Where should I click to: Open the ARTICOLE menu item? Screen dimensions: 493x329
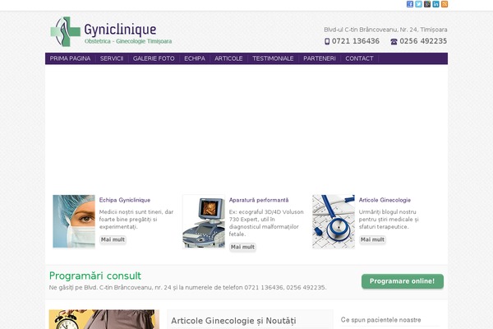(228, 58)
